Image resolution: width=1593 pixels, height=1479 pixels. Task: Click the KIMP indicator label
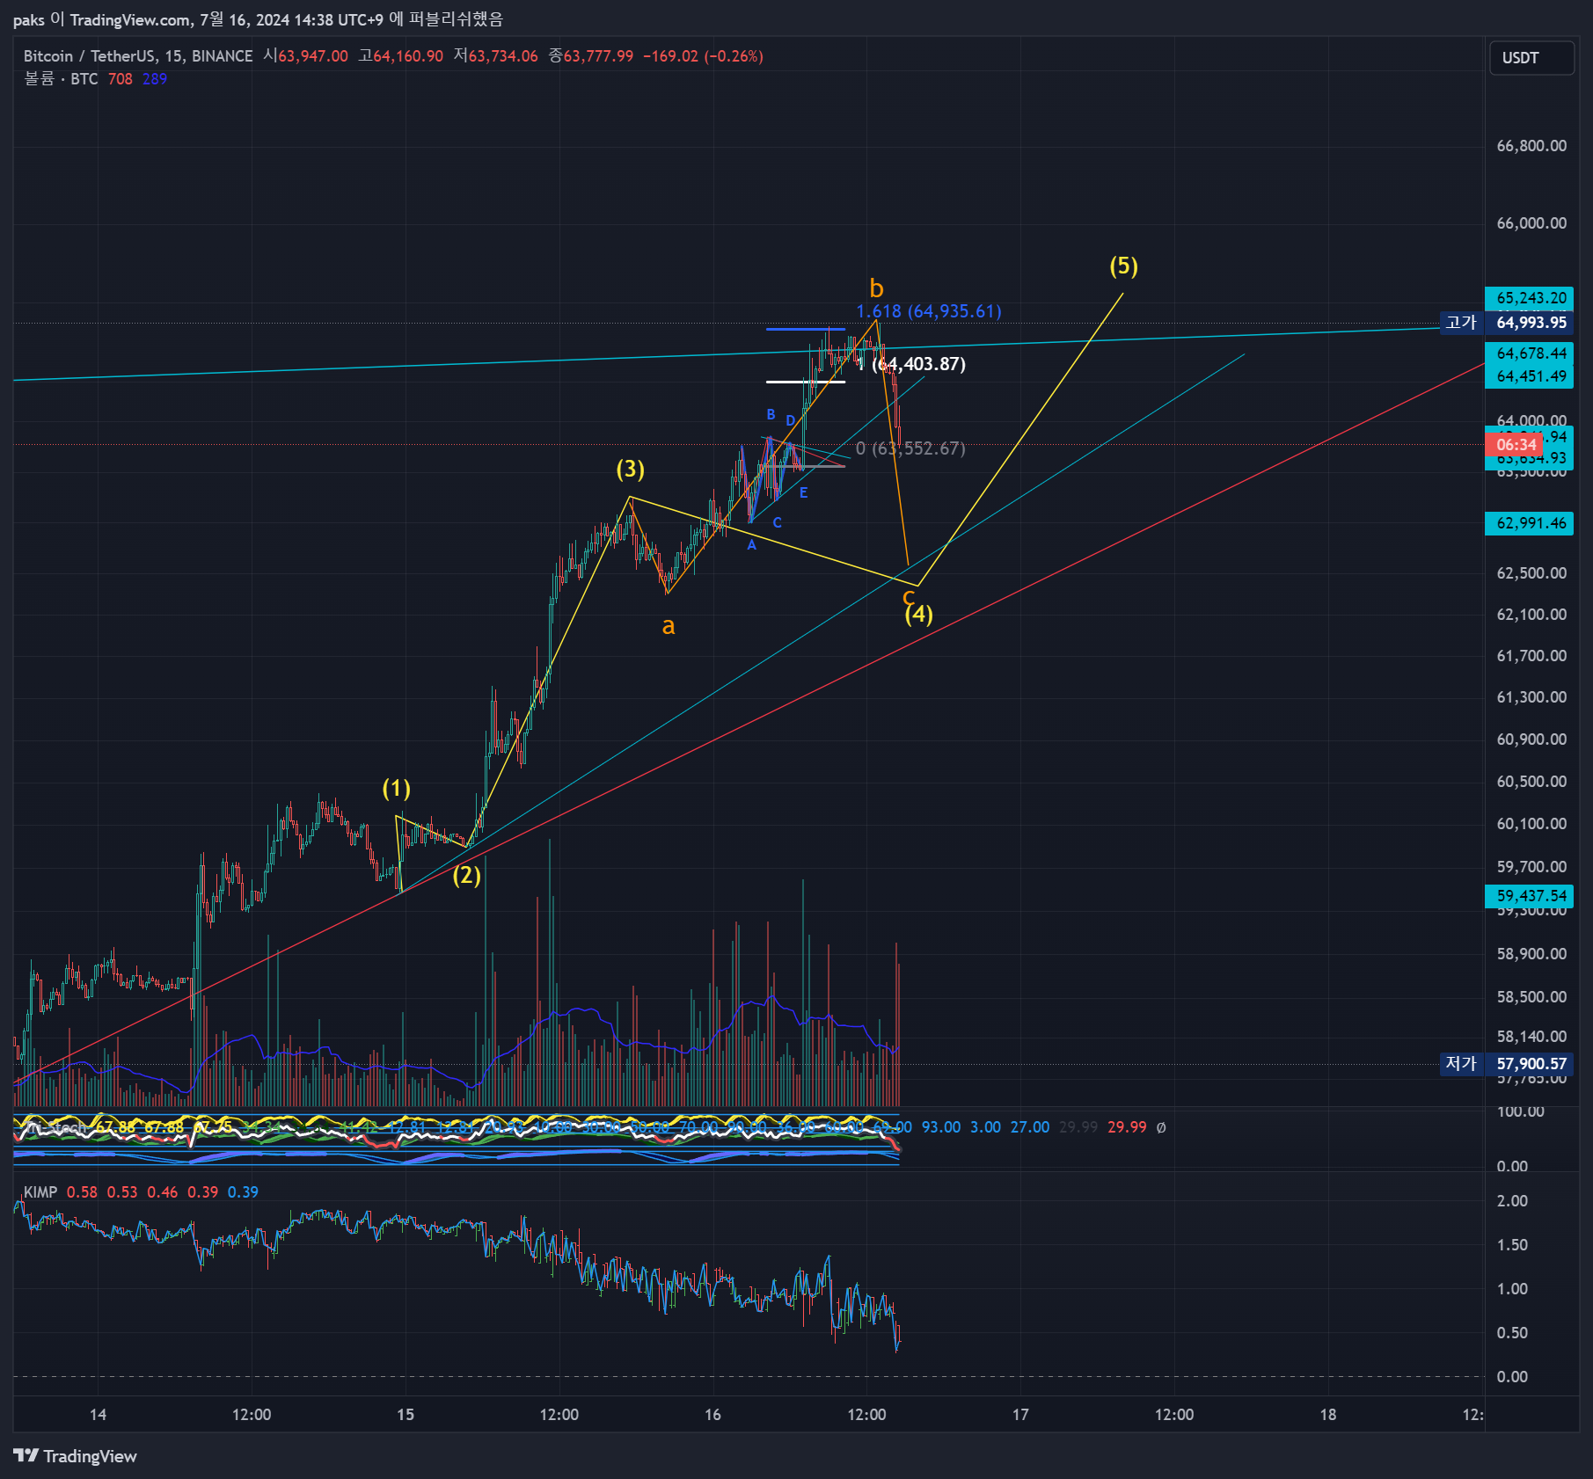40,1192
